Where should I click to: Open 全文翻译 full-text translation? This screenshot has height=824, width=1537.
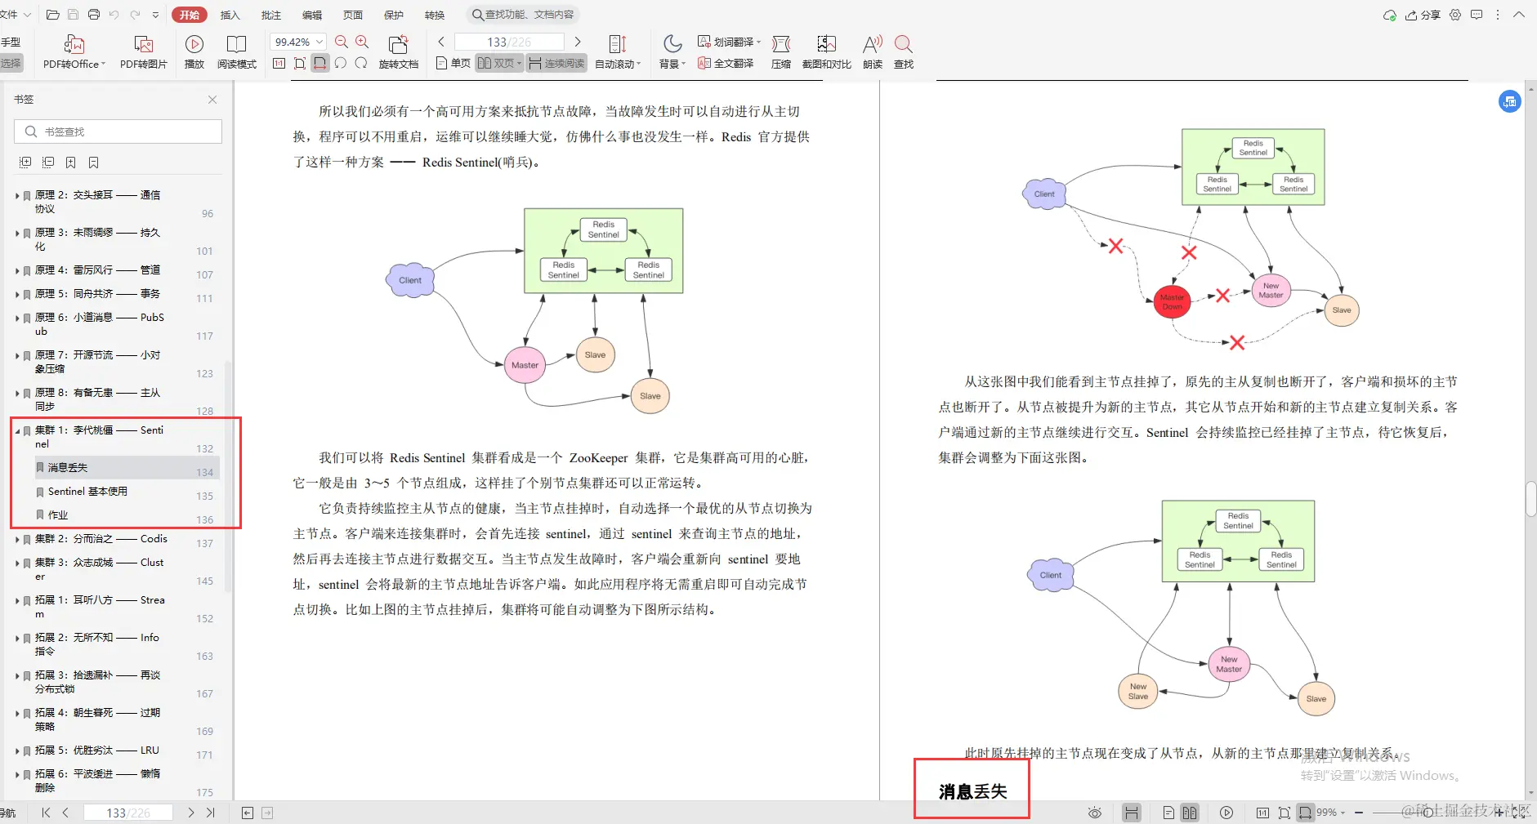click(726, 63)
